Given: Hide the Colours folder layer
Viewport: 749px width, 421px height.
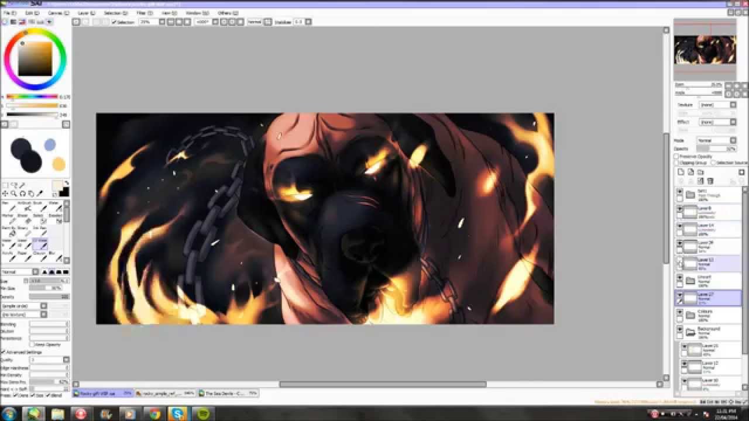Looking at the screenshot, I should tap(680, 312).
